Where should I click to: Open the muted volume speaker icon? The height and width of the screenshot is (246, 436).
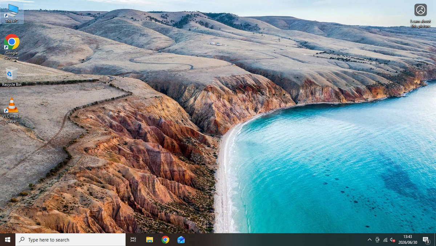(393, 239)
